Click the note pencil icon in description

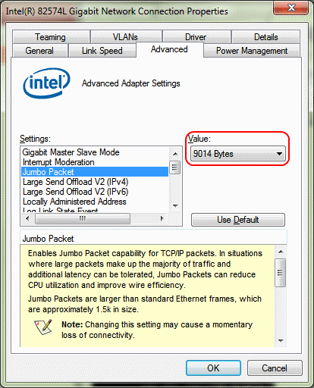[43, 327]
